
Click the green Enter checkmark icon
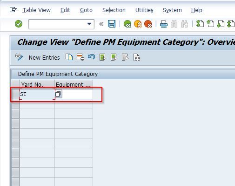point(19,24)
